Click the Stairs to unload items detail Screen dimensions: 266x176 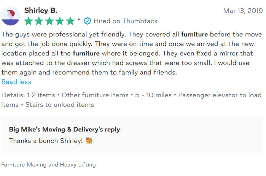pos(59,105)
